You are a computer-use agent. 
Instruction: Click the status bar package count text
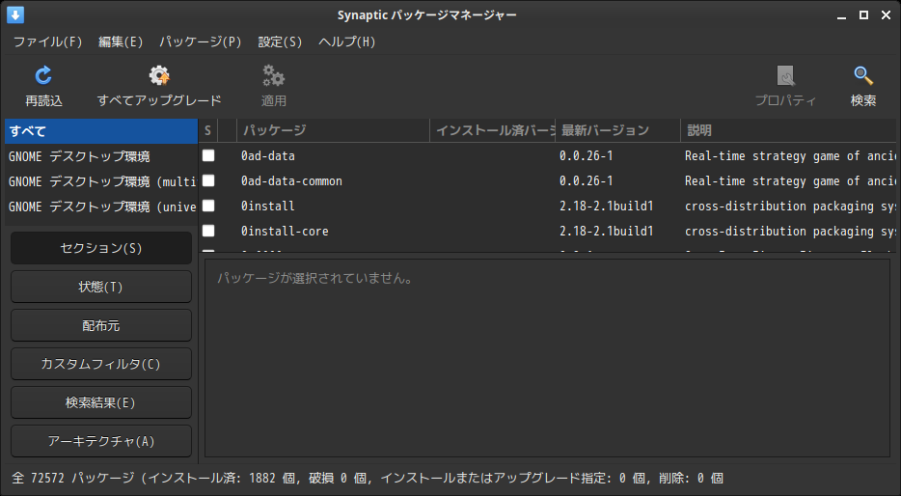coord(368,479)
